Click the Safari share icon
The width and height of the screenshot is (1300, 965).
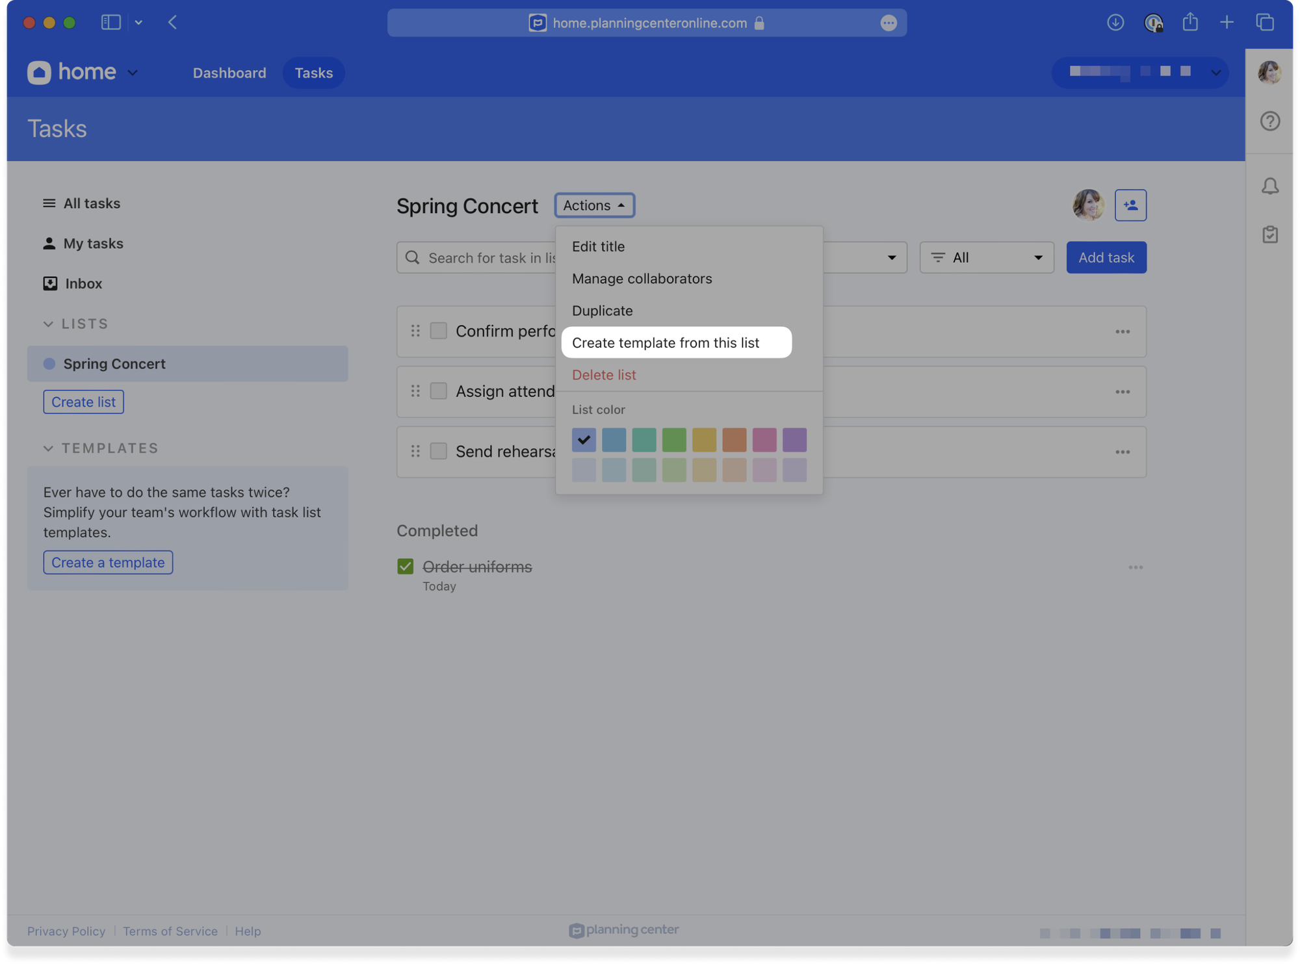tap(1189, 23)
